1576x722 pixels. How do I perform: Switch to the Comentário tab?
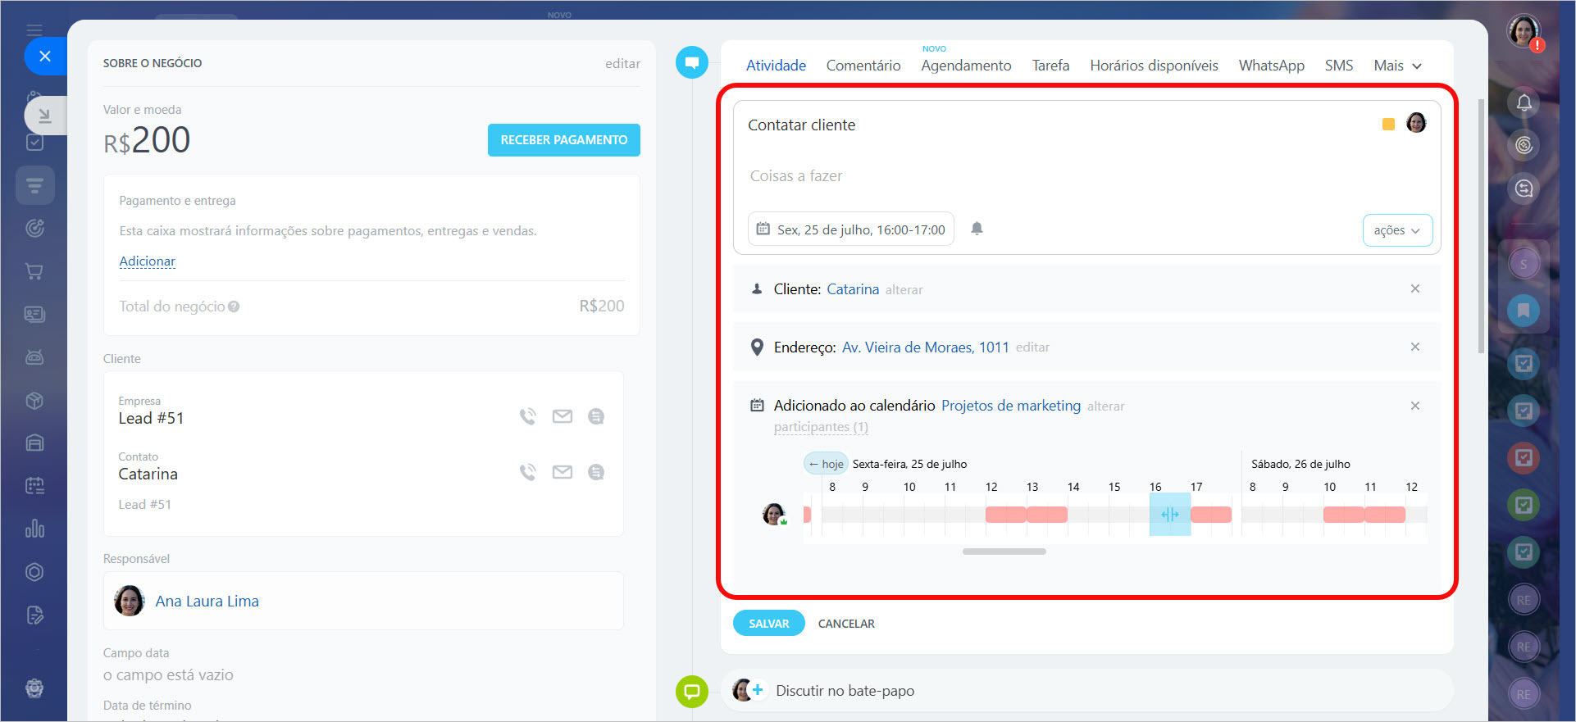pos(863,66)
